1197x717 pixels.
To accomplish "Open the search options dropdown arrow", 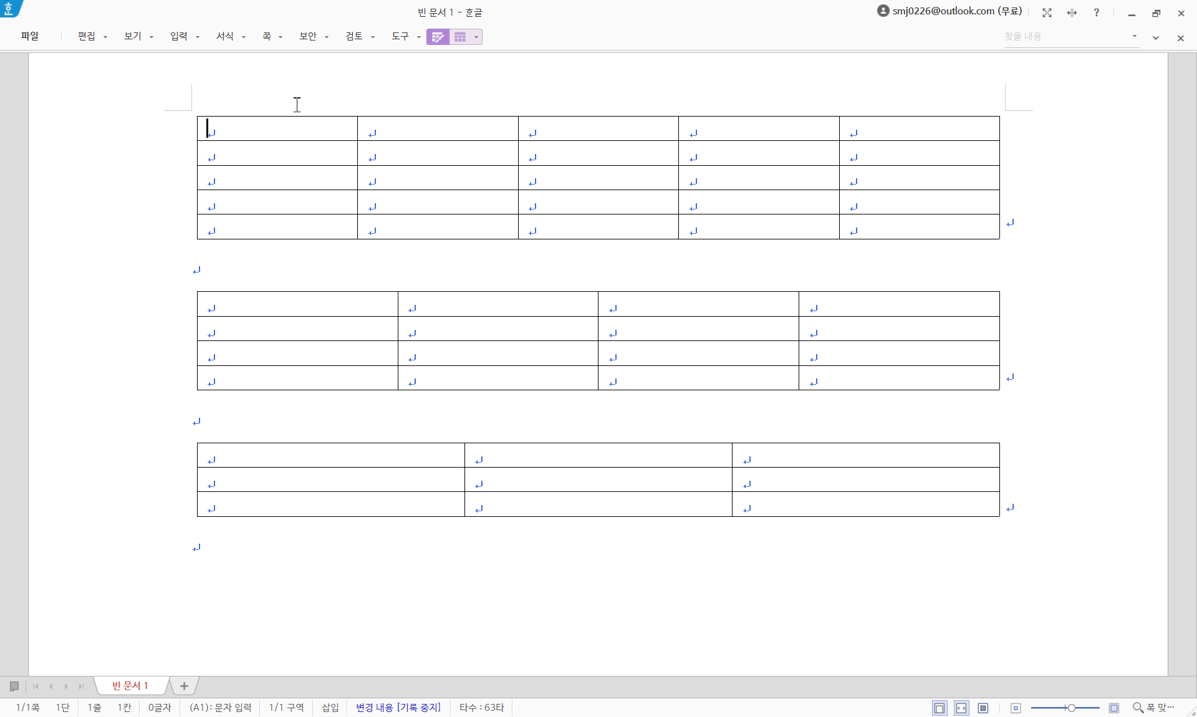I will coord(1135,36).
